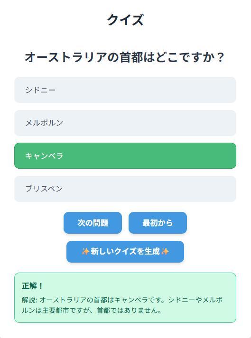Click the question text about Australia's capital

[x=125, y=57]
